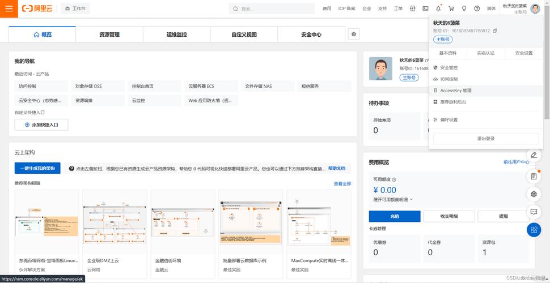Image resolution: width=550 pixels, height=283 pixels.
Task: Switch language via 简体
Action: click(x=491, y=8)
